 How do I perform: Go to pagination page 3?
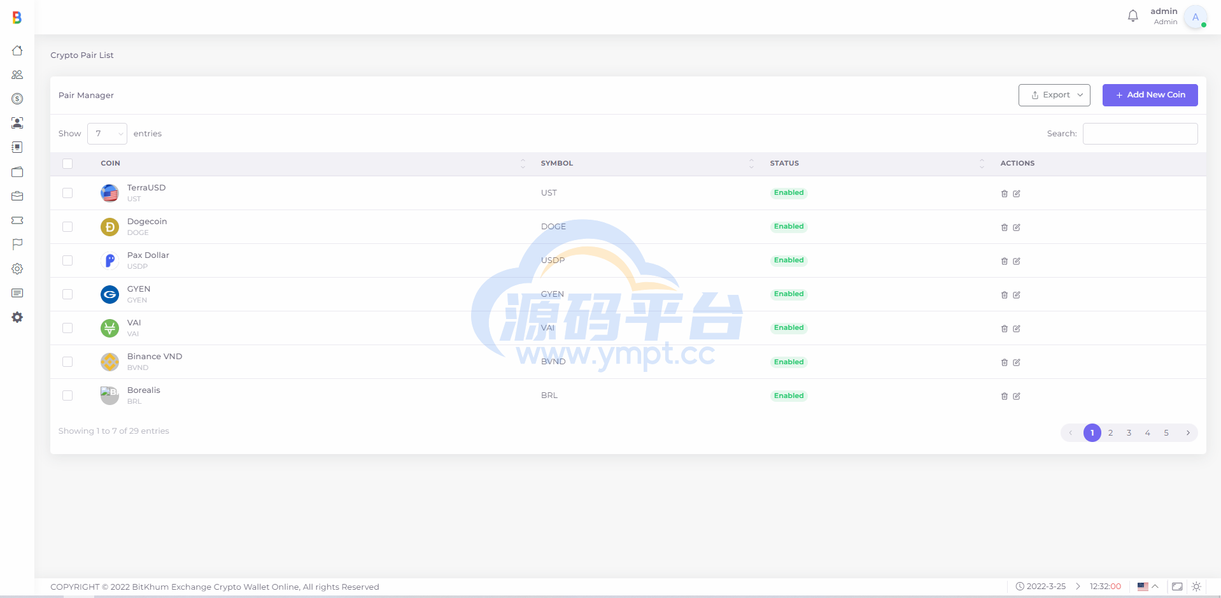point(1129,433)
